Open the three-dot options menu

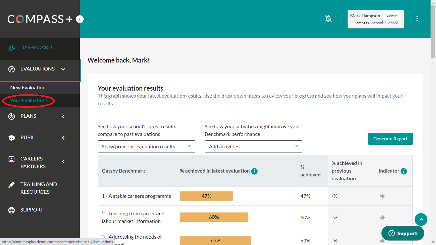pyautogui.click(x=417, y=19)
